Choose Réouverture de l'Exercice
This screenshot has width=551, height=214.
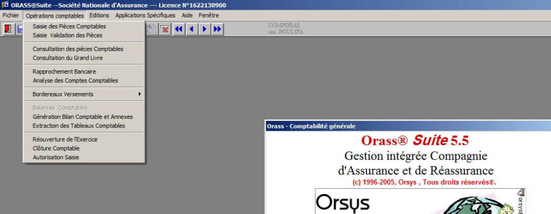[x=84, y=139]
